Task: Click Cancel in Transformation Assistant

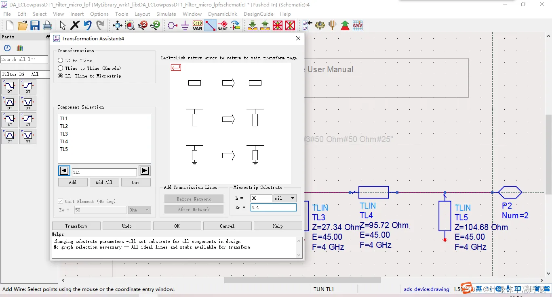Action: [x=227, y=226]
